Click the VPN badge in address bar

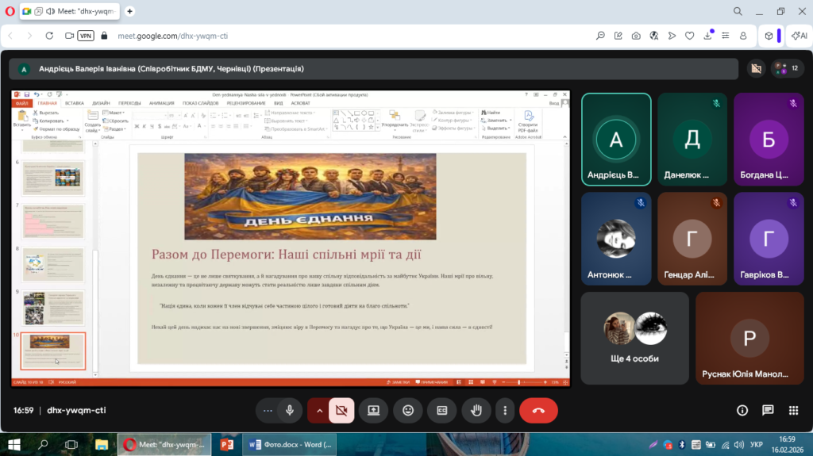point(85,36)
